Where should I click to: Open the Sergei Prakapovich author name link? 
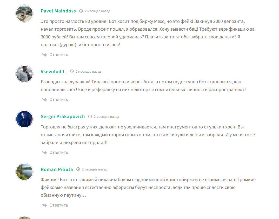pos(63,117)
